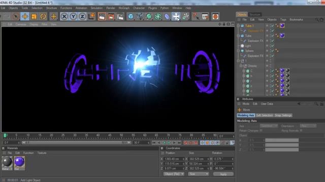Image resolution: width=325 pixels, height=182 pixels.
Task: Open the Python menu
Action: (165, 8)
